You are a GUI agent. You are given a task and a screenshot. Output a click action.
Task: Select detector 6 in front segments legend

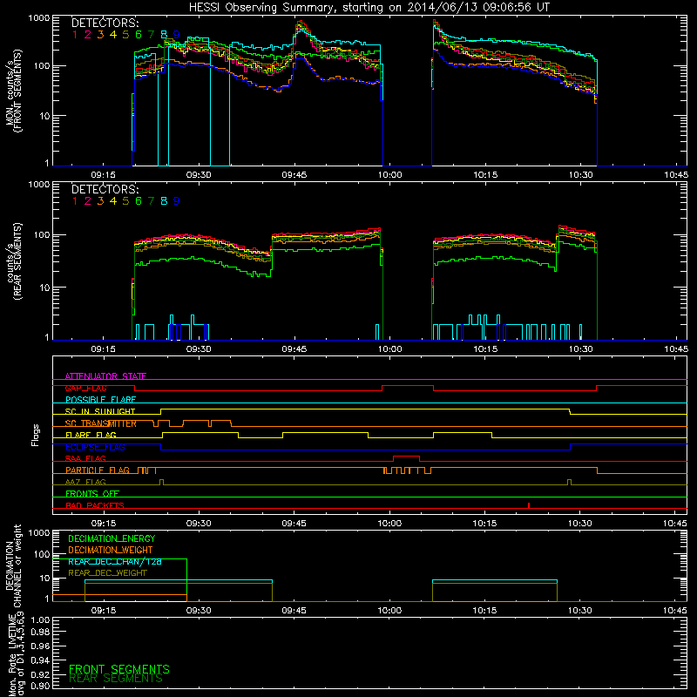pyautogui.click(x=139, y=35)
